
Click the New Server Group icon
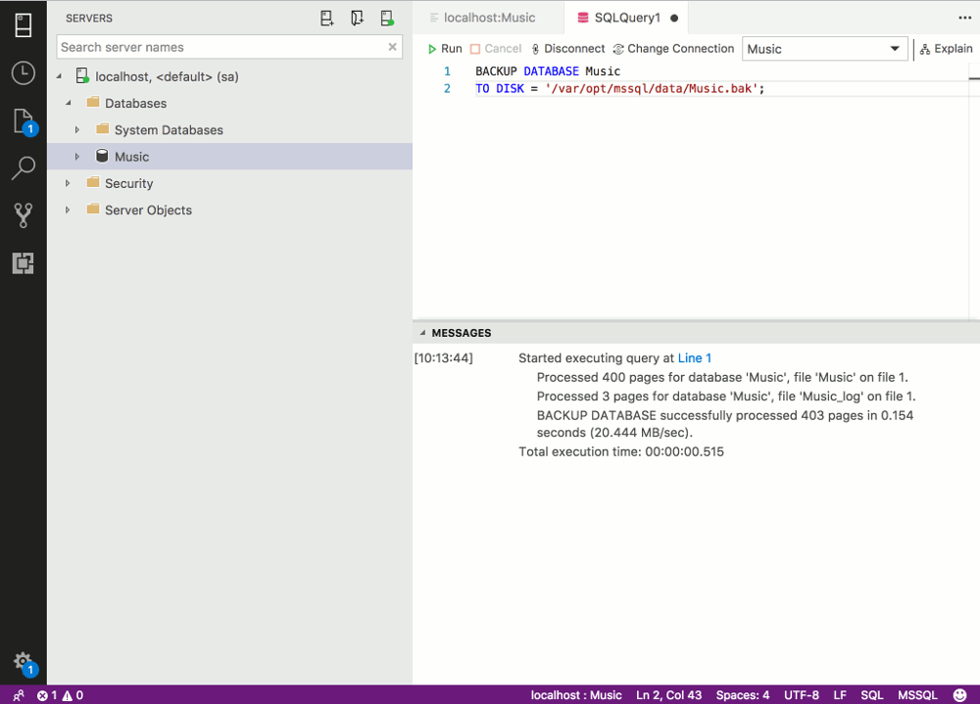coord(357,19)
